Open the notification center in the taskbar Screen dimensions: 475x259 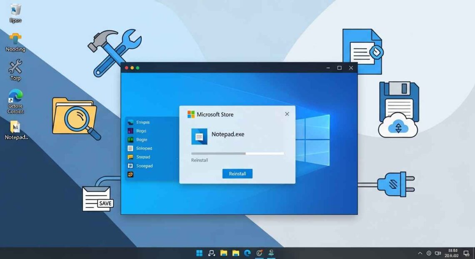click(466, 253)
